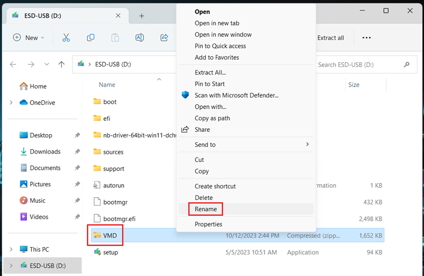
Task: Open the See more ellipsis menu
Action: pos(366,38)
